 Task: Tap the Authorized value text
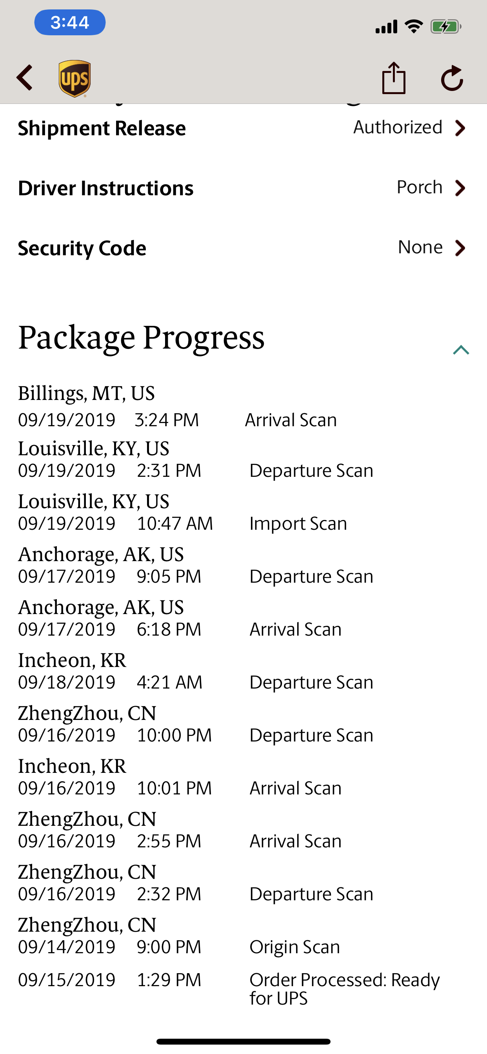[398, 127]
